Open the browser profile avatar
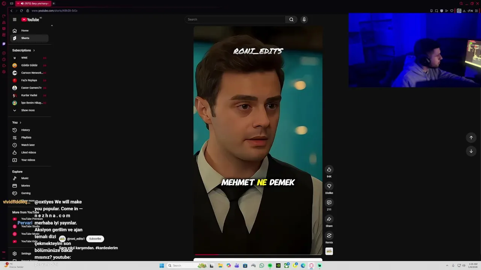 coord(459,10)
